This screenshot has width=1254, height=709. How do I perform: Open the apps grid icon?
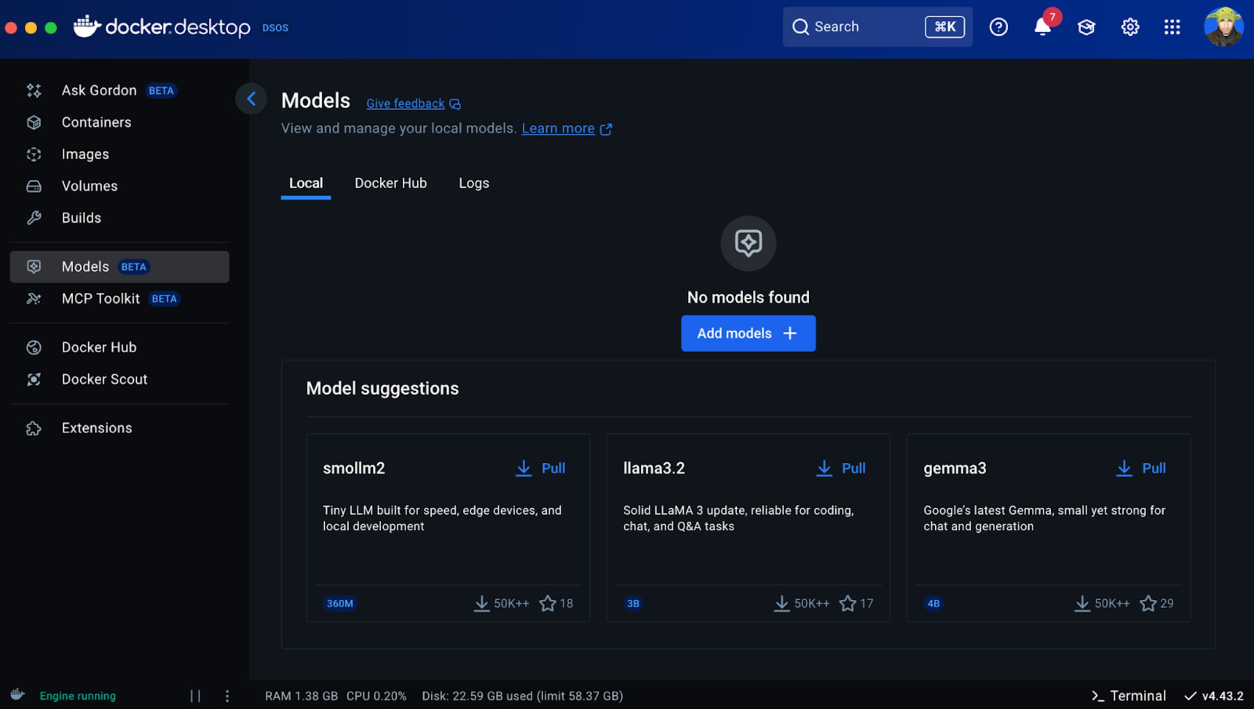pyautogui.click(x=1172, y=27)
